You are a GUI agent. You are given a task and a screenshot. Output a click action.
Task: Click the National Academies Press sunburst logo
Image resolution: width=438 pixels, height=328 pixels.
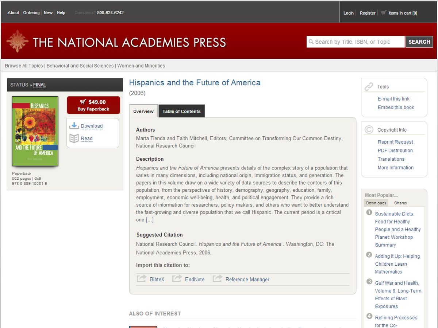18,41
